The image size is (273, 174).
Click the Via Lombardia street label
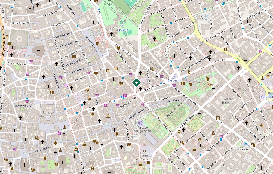(x=158, y=11)
